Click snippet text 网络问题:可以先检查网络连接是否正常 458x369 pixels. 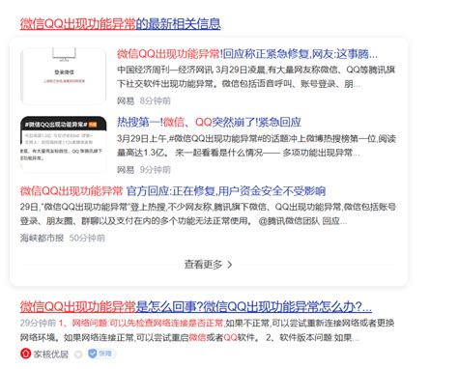(148, 323)
